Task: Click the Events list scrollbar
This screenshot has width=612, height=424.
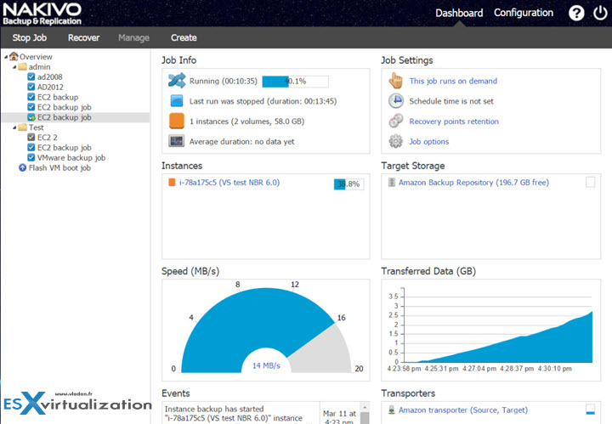Action: (365, 414)
